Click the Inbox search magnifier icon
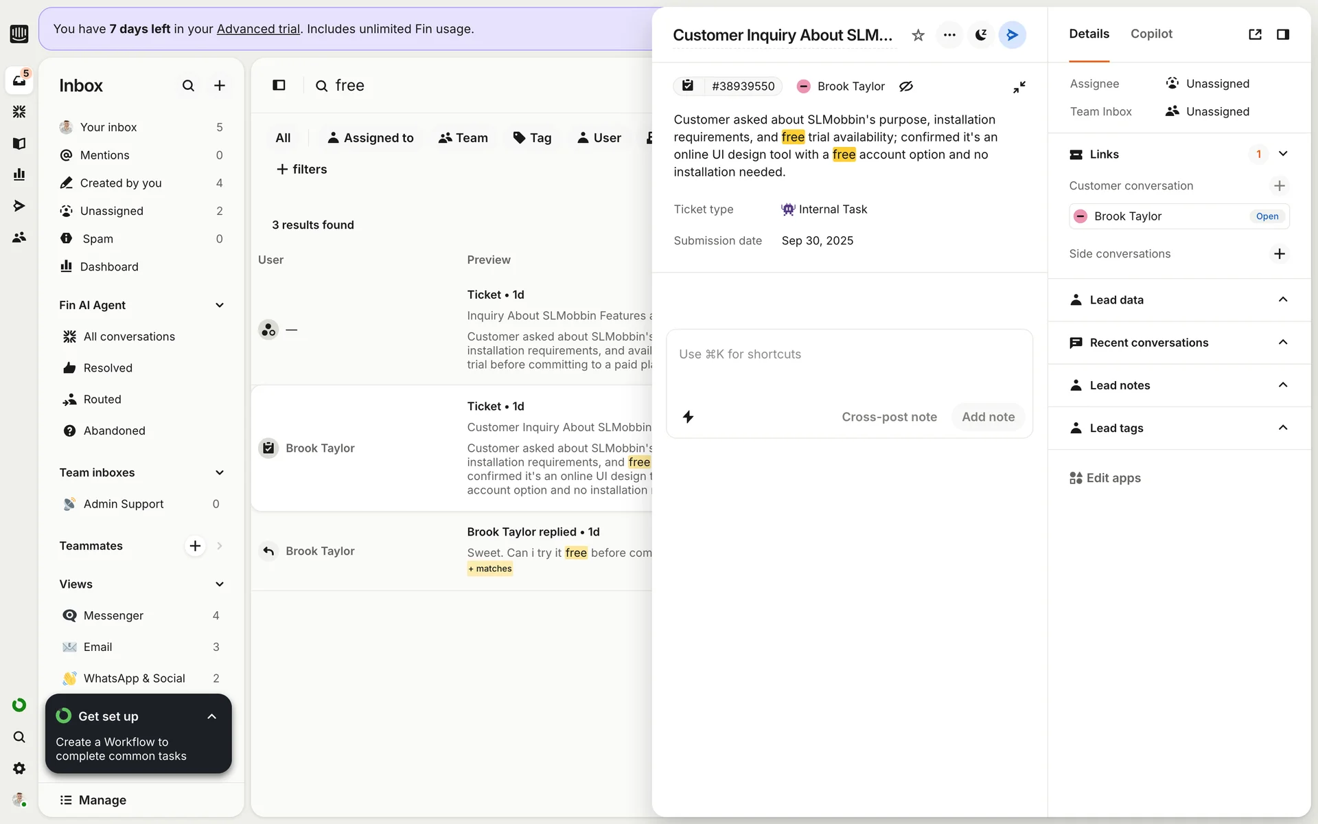The height and width of the screenshot is (824, 1318). pyautogui.click(x=188, y=86)
